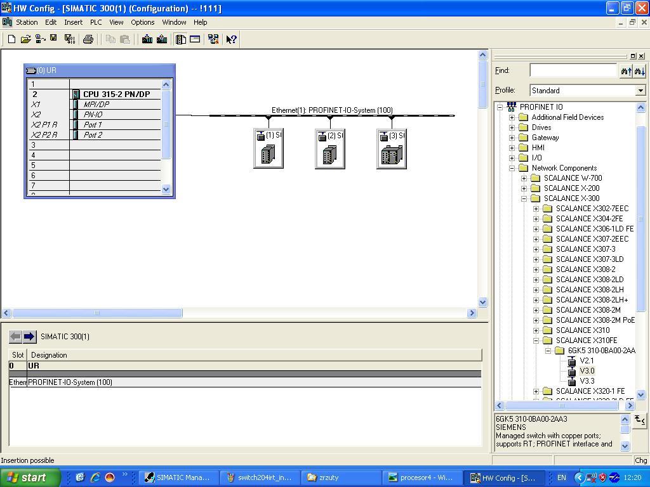The width and height of the screenshot is (650, 487).
Task: Expand SCALANCE W-700 folder
Action: pos(524,178)
